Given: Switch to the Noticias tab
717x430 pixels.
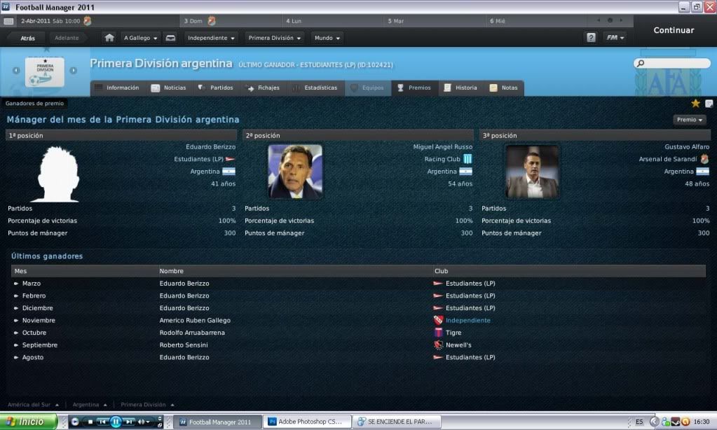Looking at the screenshot, I should (x=168, y=88).
